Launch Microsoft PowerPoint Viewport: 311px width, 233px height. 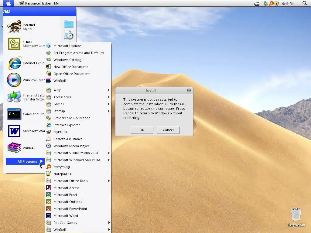click(x=78, y=209)
